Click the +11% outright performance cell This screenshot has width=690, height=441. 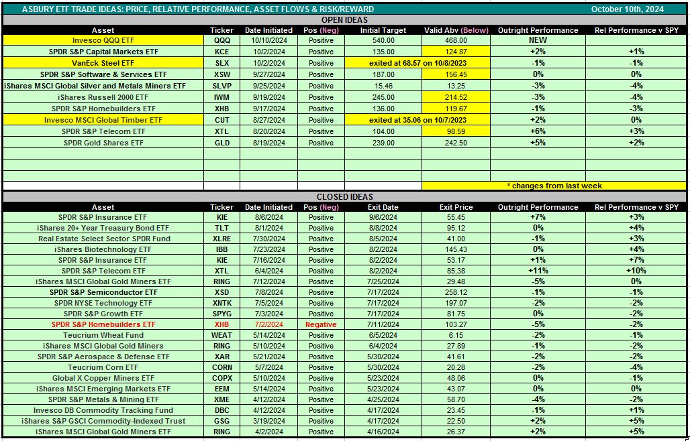pos(537,271)
